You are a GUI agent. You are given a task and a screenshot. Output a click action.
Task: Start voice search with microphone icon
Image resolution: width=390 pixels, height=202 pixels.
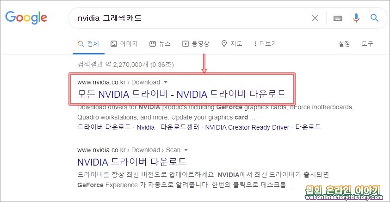356,18
